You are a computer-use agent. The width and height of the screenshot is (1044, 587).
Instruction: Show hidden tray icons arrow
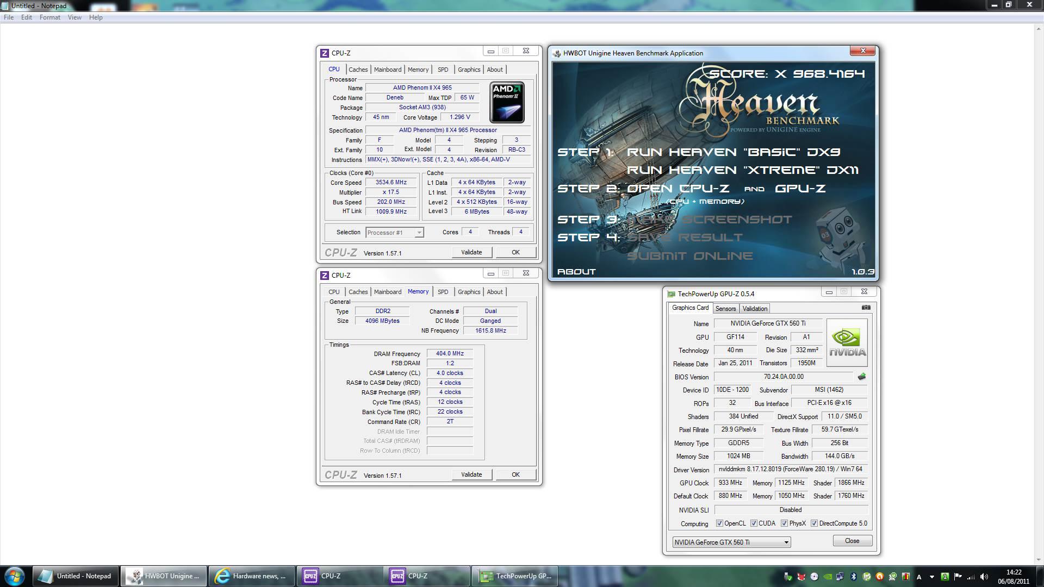pos(932,577)
